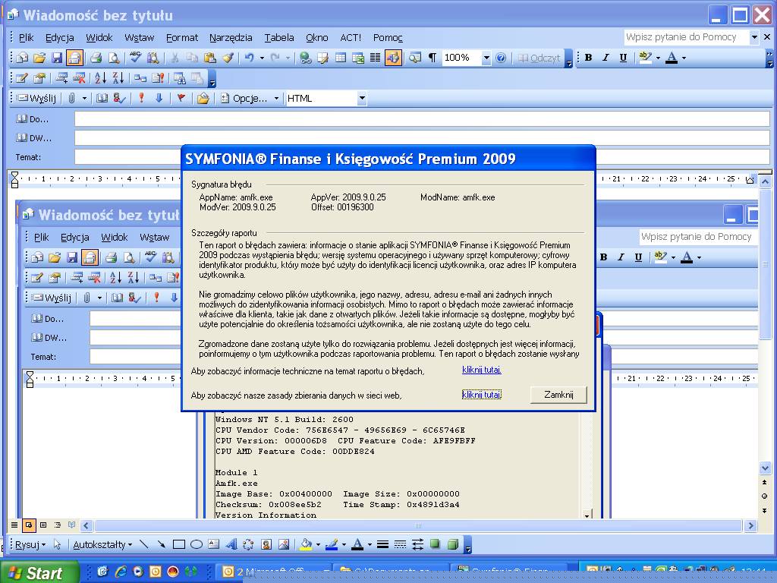Image resolution: width=777 pixels, height=583 pixels.
Task: Click the Format Painter brush icon
Action: pyautogui.click(x=228, y=58)
